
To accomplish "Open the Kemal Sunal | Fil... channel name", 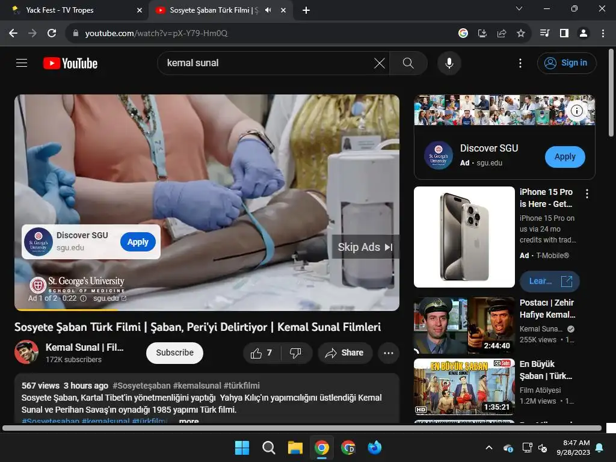I will click(84, 347).
